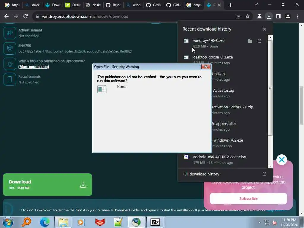Viewport: 304px width, 228px height.
Task: Go back using the browser back arrow
Action: (x=7, y=17)
